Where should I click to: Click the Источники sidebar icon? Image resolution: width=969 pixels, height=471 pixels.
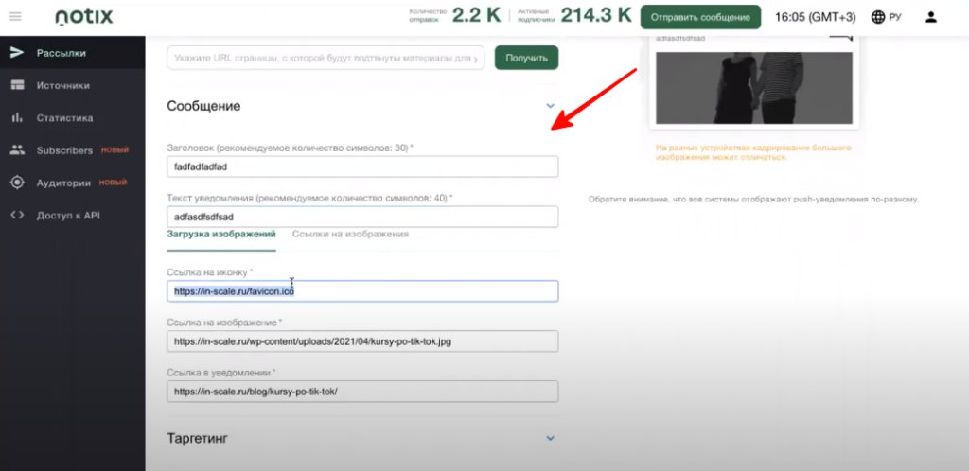(x=16, y=85)
